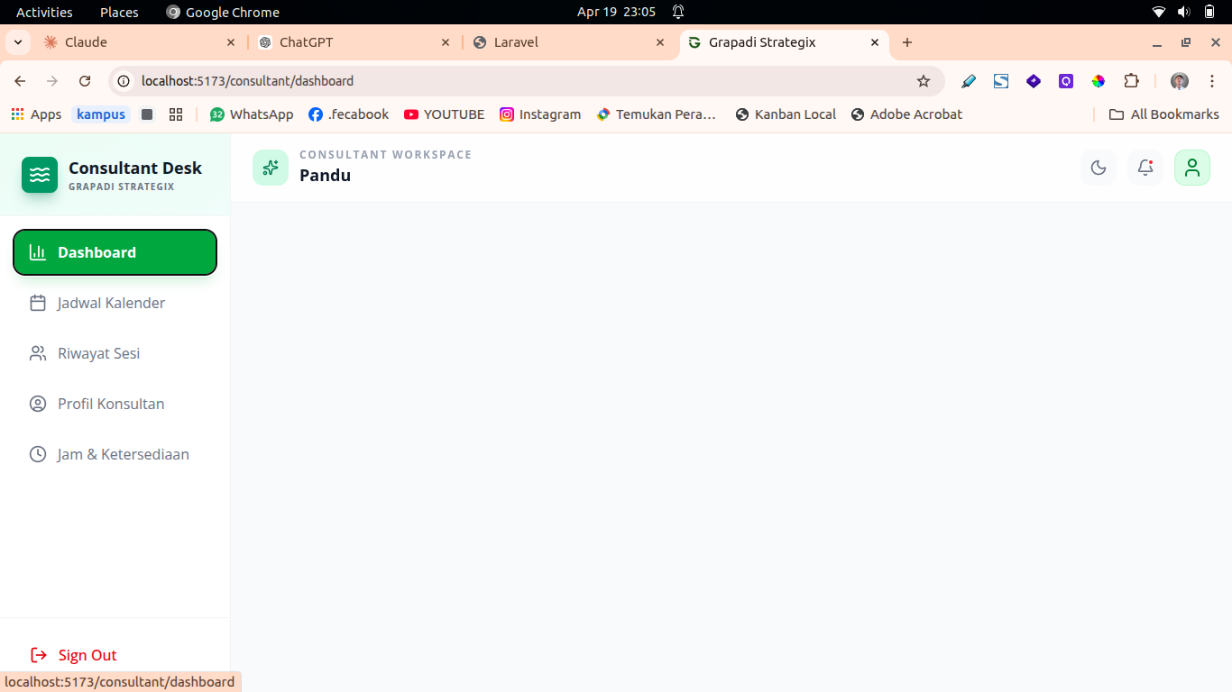Click the Consultant Desk waves logo
The image size is (1232, 692).
pos(40,175)
